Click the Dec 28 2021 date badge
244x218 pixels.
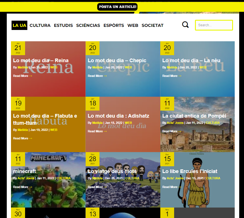[93, 159]
